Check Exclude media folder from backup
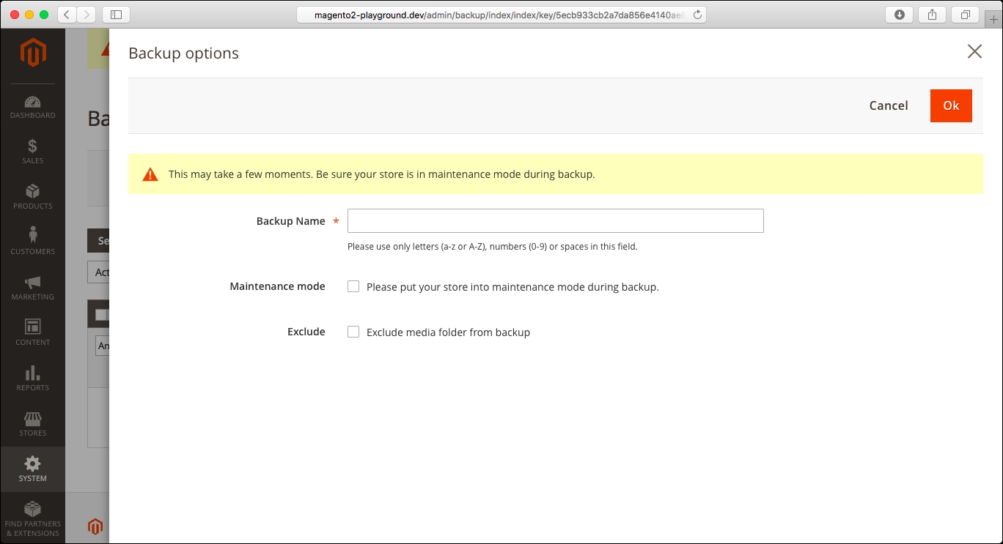1003x544 pixels. click(353, 332)
